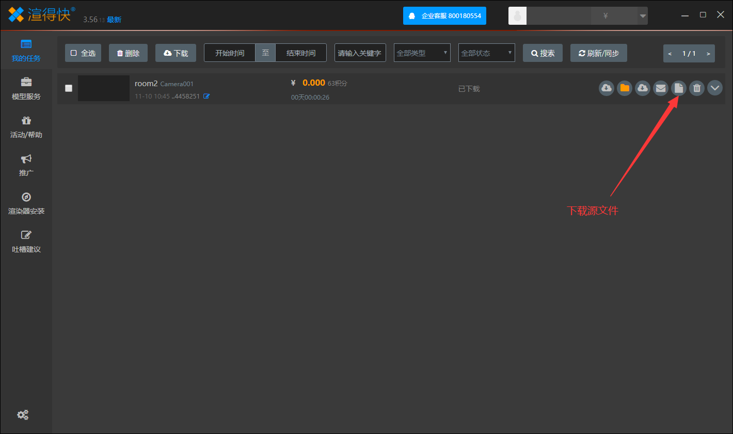Click the envelope icon for room2 task
Screen dimensions: 733x434
(x=661, y=88)
